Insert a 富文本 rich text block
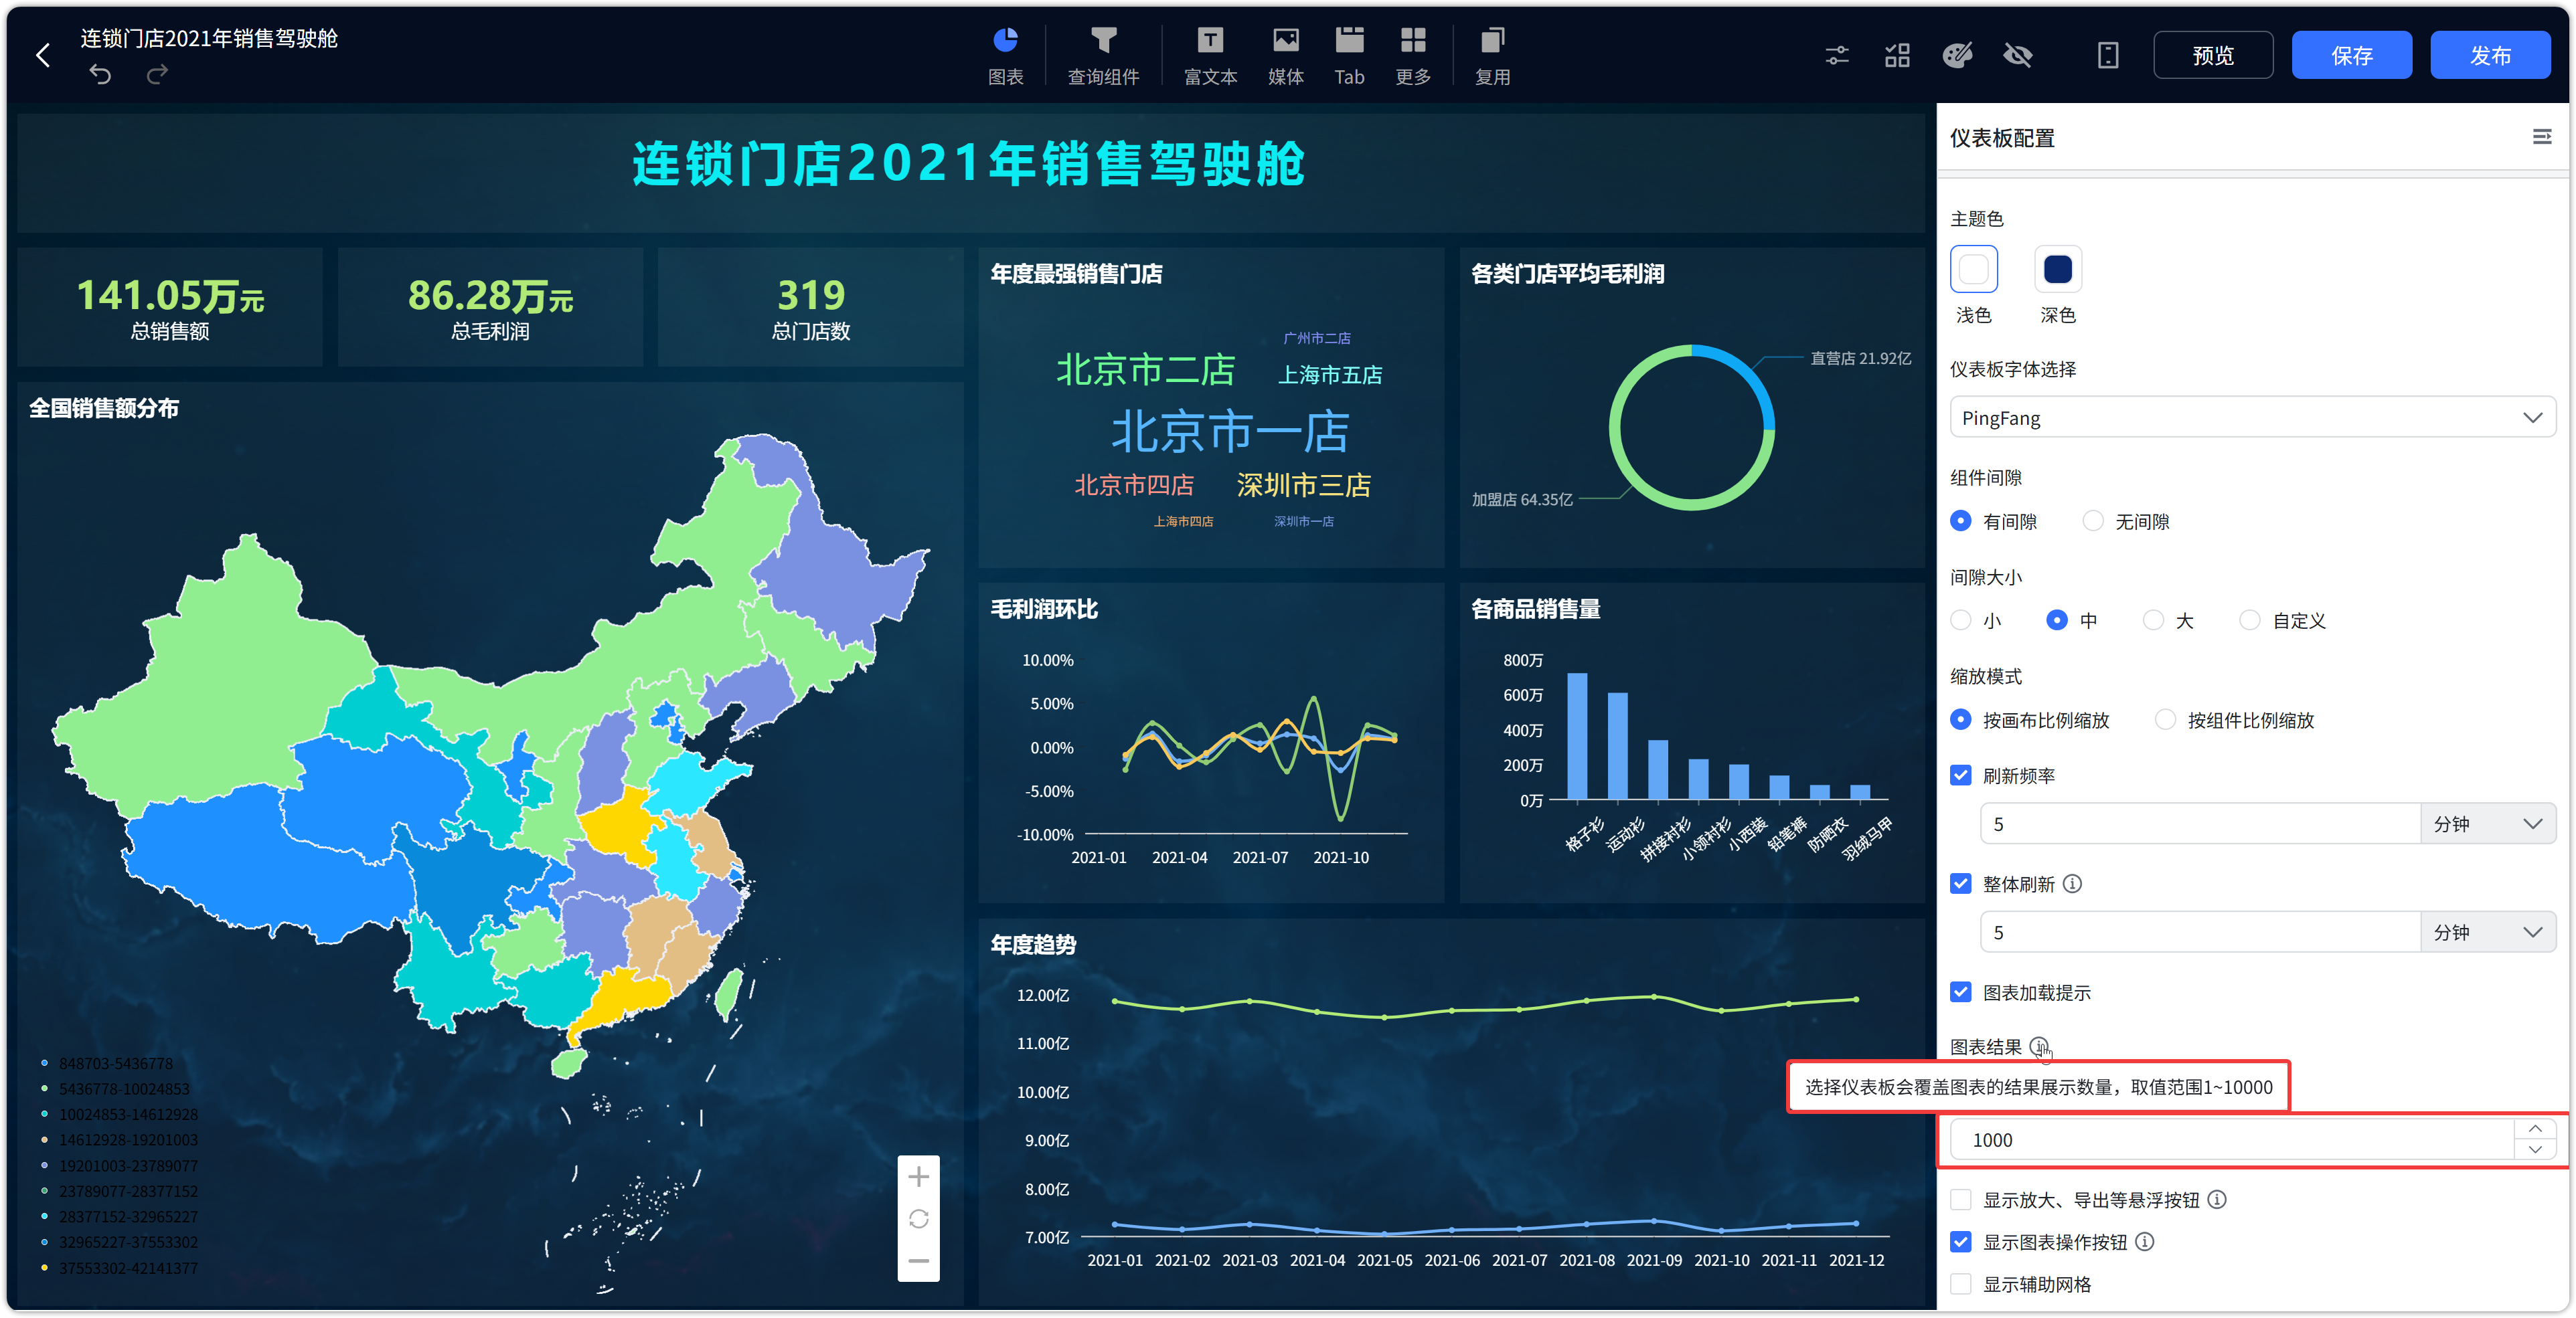 tap(1210, 56)
